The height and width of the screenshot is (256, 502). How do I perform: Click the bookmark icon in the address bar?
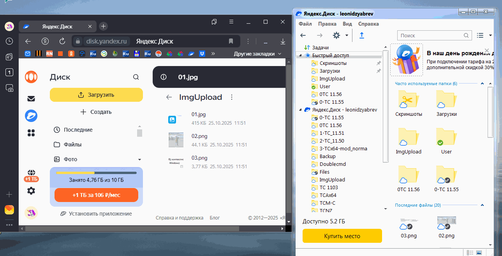231,41
